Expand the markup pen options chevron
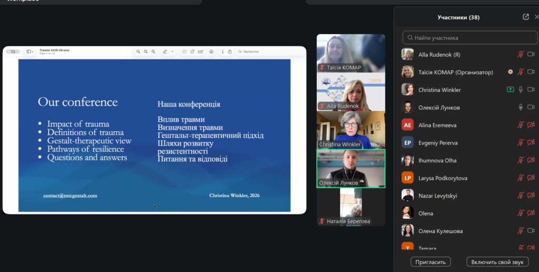The height and width of the screenshot is (272, 539). point(172,51)
